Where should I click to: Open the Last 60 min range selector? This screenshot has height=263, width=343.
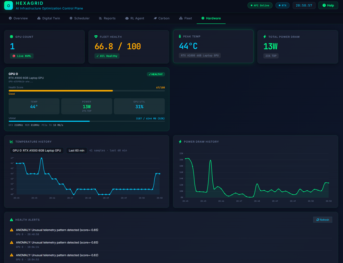[x=76, y=150]
